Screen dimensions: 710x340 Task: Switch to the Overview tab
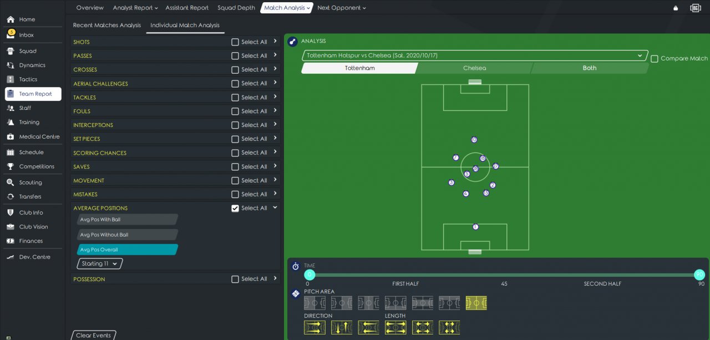click(x=90, y=8)
